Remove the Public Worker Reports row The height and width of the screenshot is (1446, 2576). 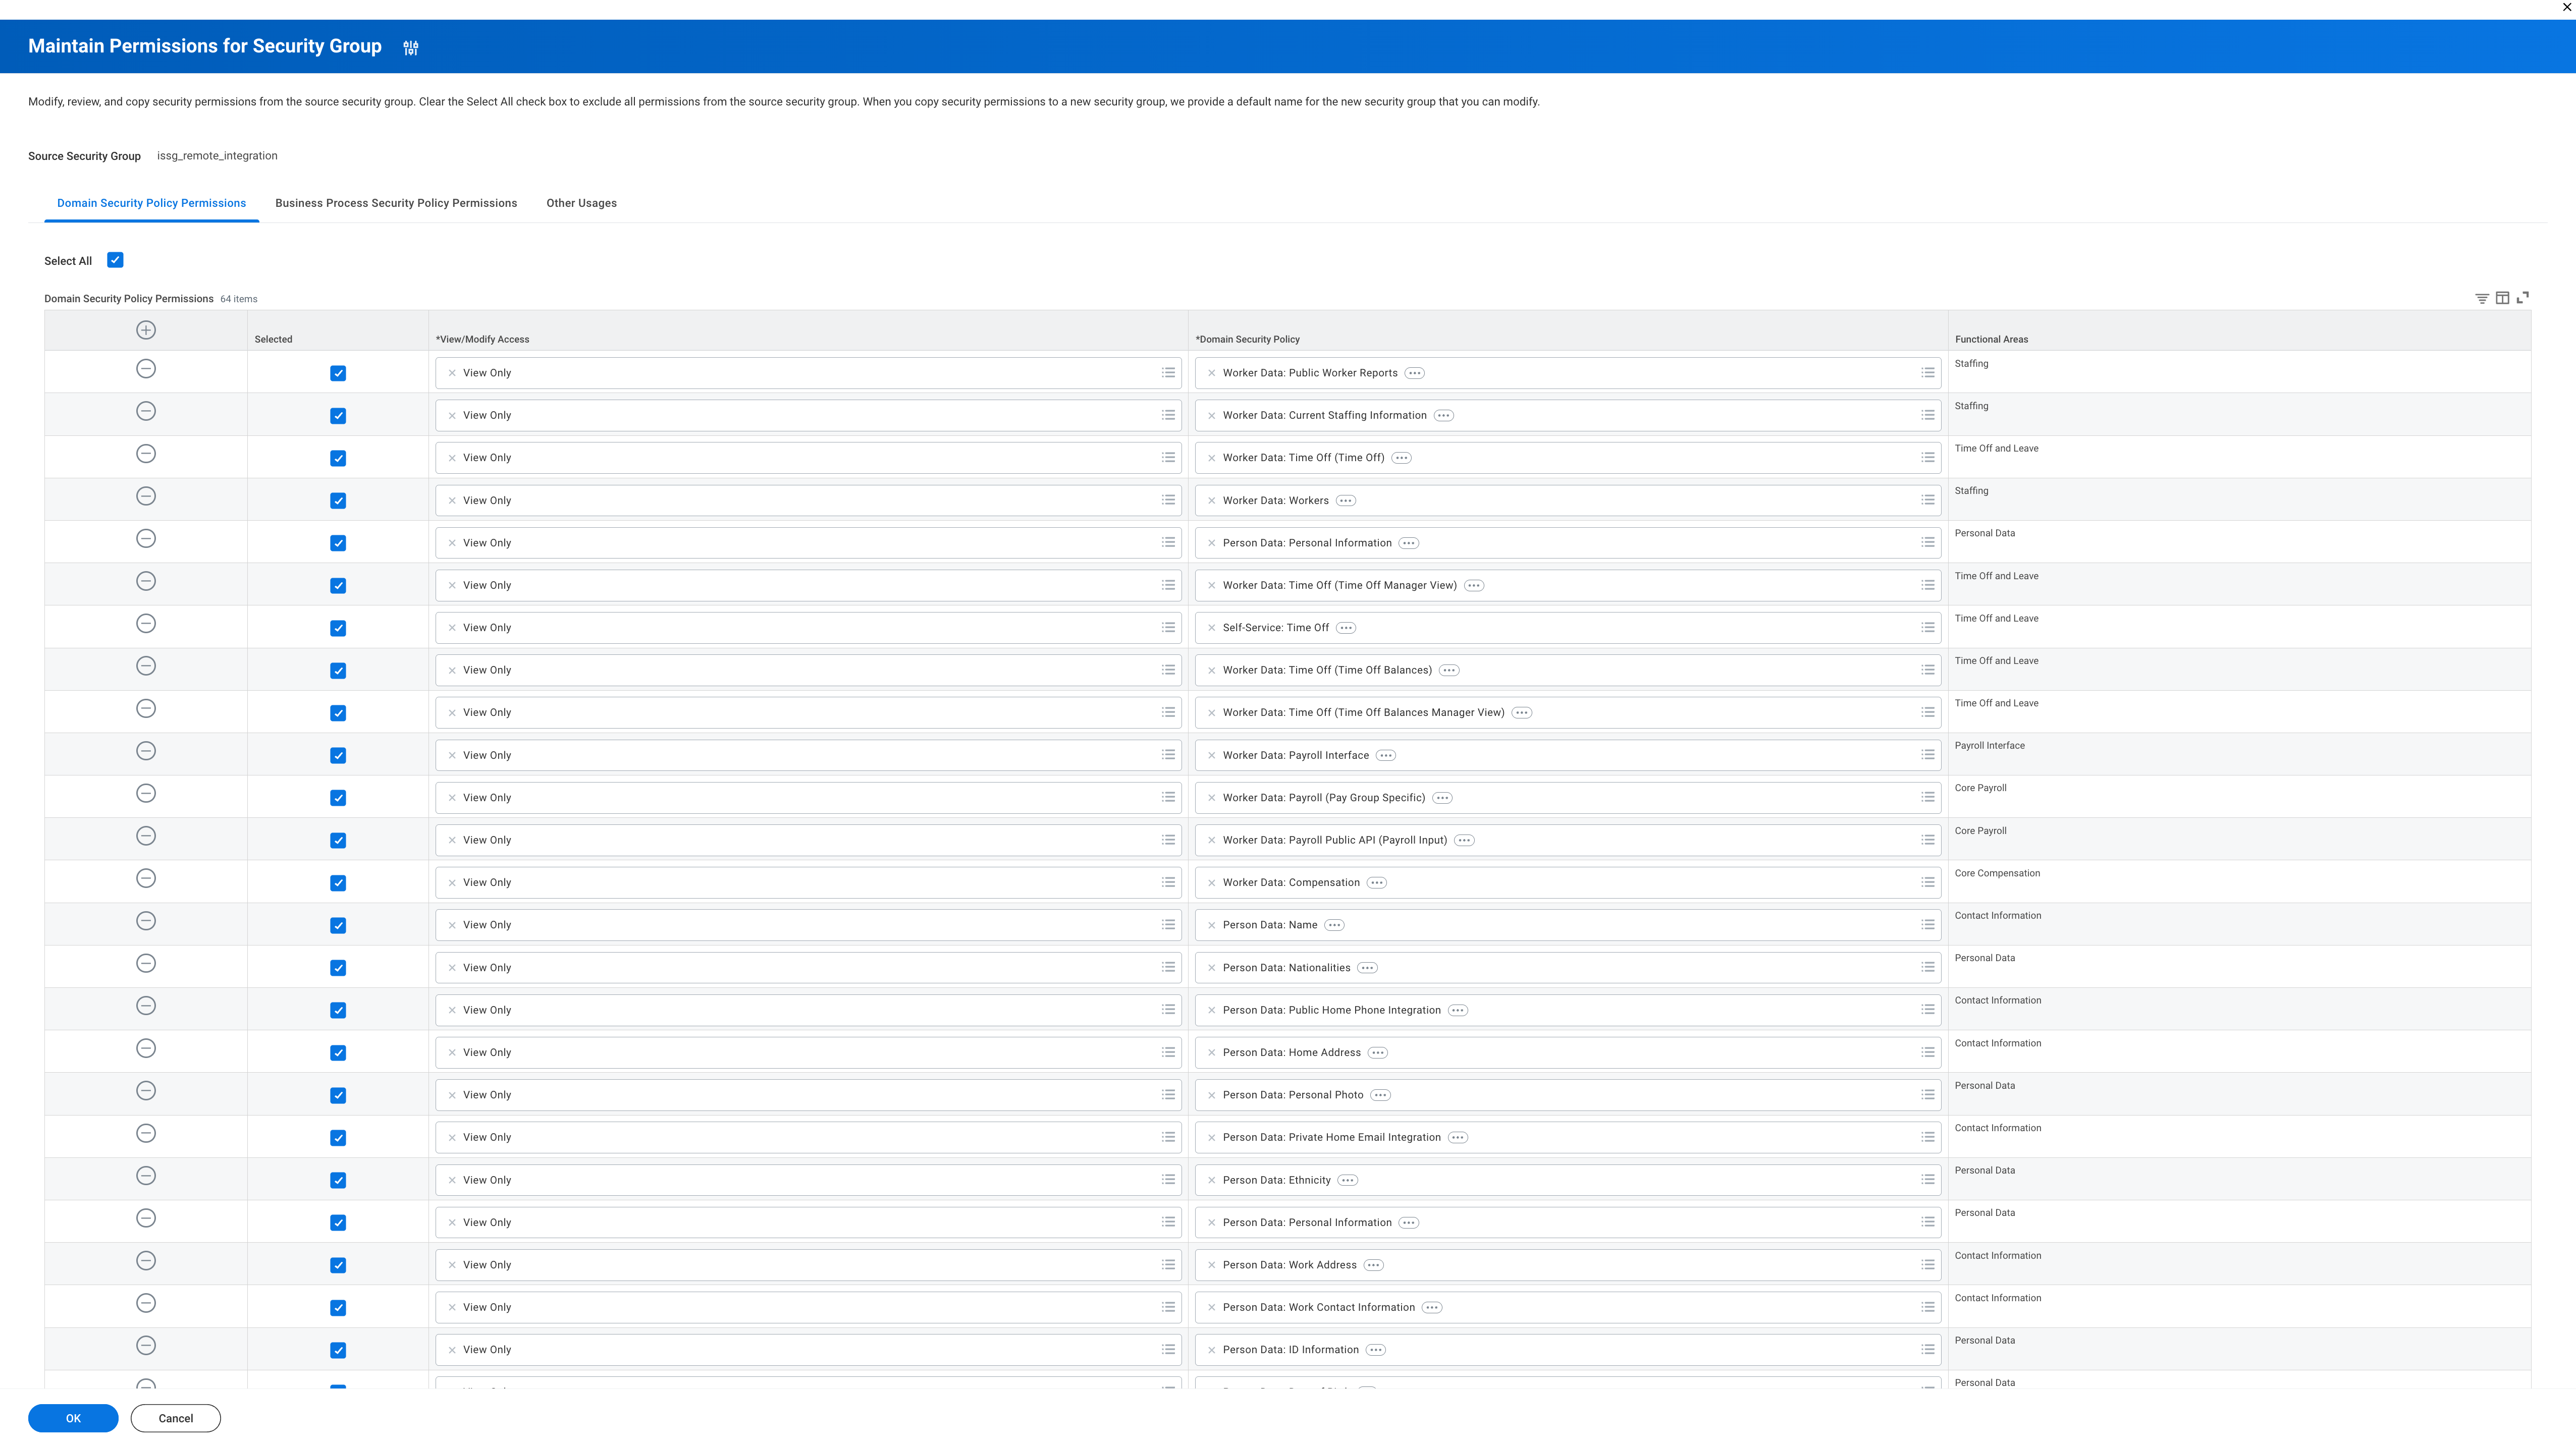(146, 369)
